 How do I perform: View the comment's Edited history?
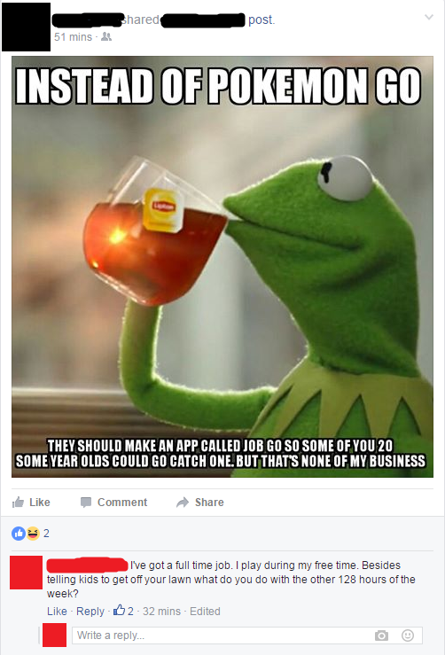[x=205, y=612]
